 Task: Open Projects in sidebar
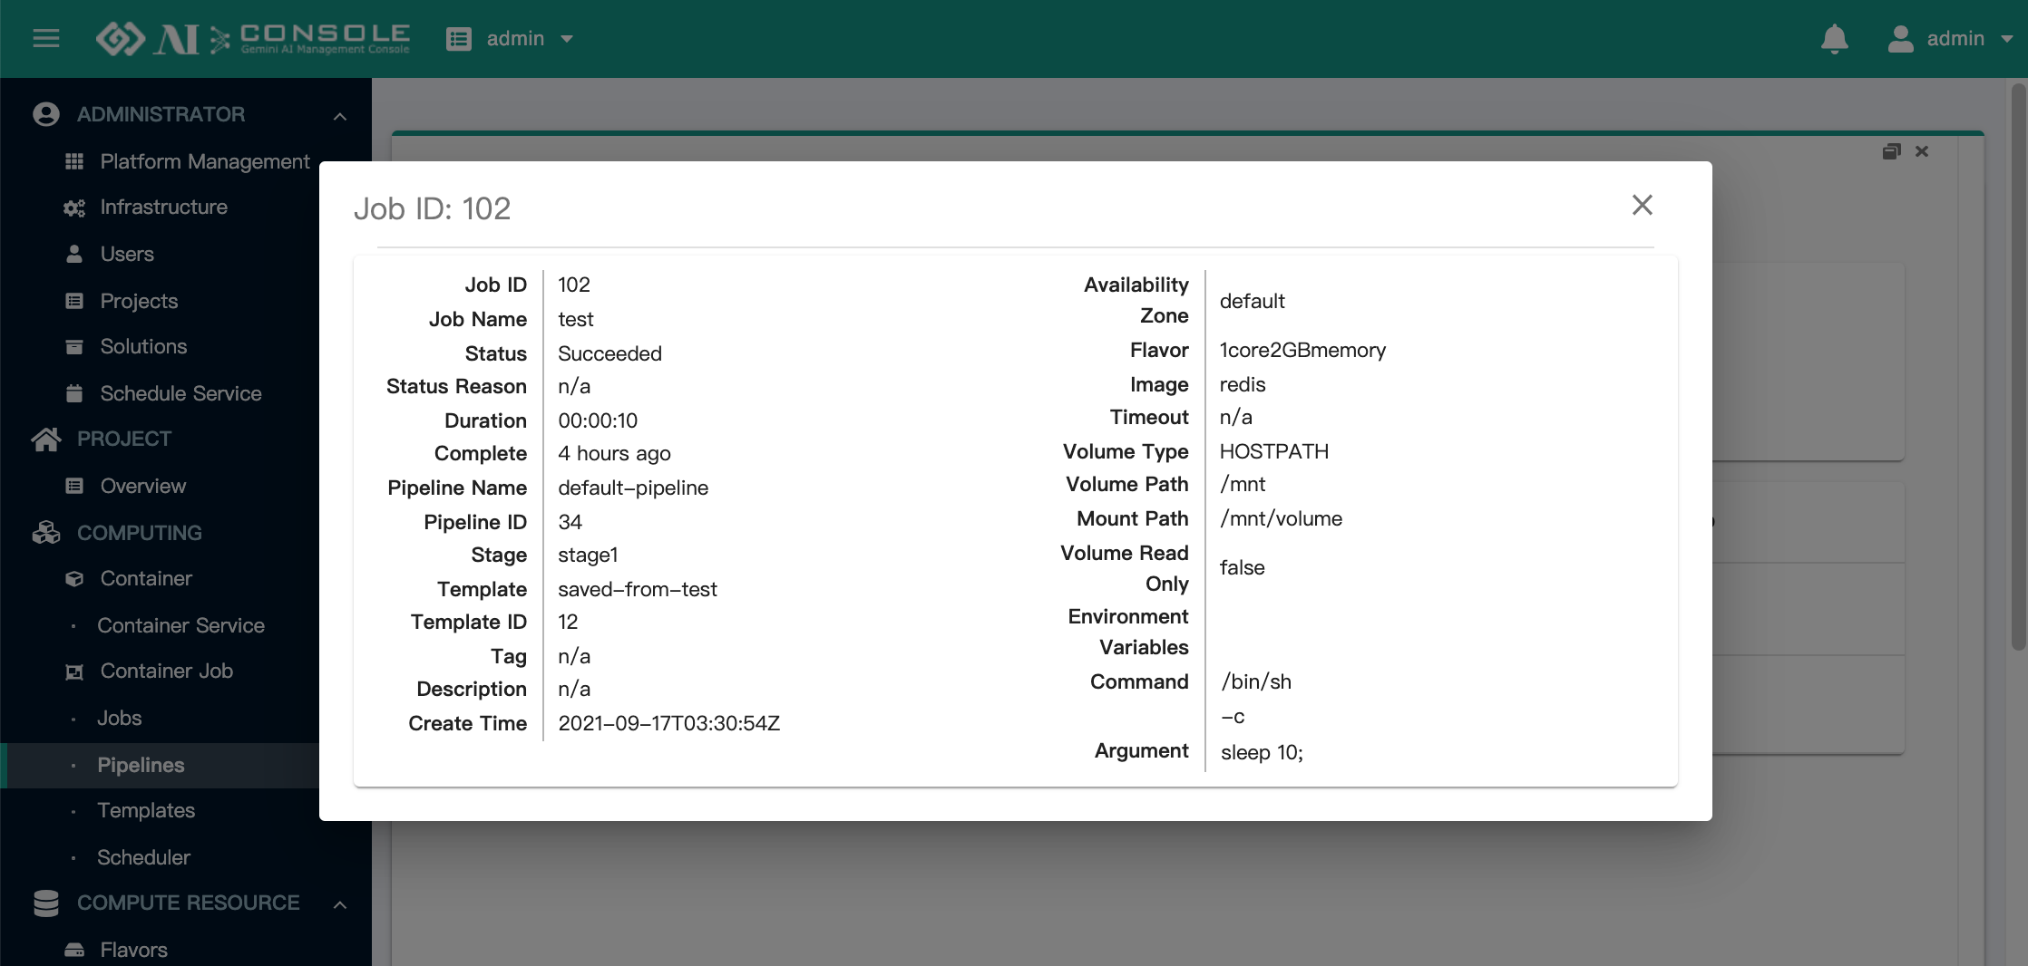[x=139, y=301]
